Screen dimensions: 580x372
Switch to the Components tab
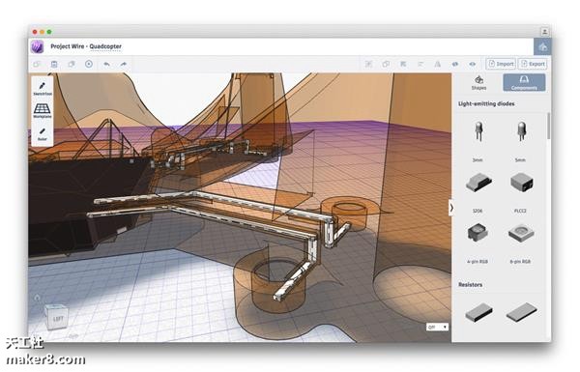click(524, 82)
